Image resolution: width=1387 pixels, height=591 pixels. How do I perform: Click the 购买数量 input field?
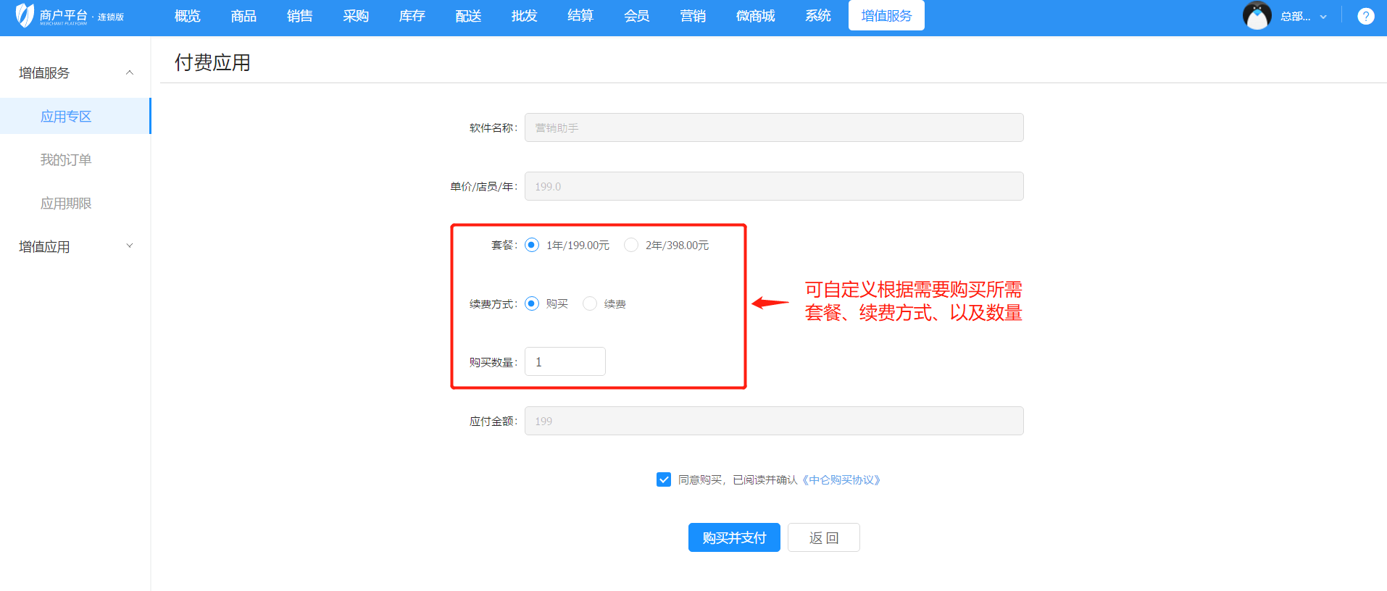(x=565, y=361)
